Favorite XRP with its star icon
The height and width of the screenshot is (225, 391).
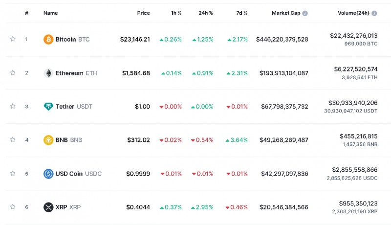[x=13, y=207]
